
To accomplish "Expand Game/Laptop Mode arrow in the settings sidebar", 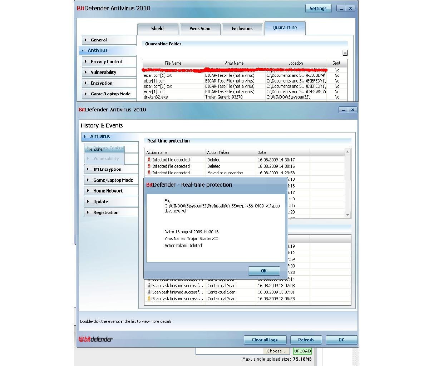I will [x=86, y=94].
